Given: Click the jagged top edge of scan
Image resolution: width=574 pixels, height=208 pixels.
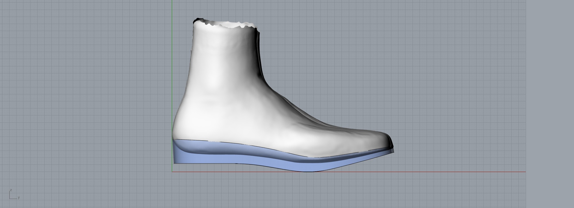Looking at the screenshot, I should [x=224, y=24].
